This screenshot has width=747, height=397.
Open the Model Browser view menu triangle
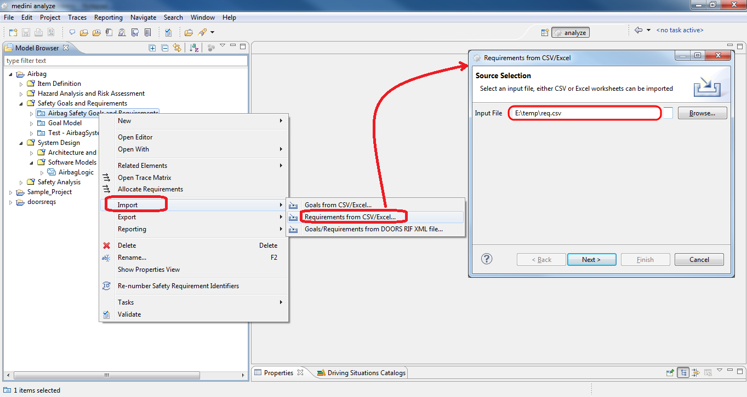pos(223,46)
